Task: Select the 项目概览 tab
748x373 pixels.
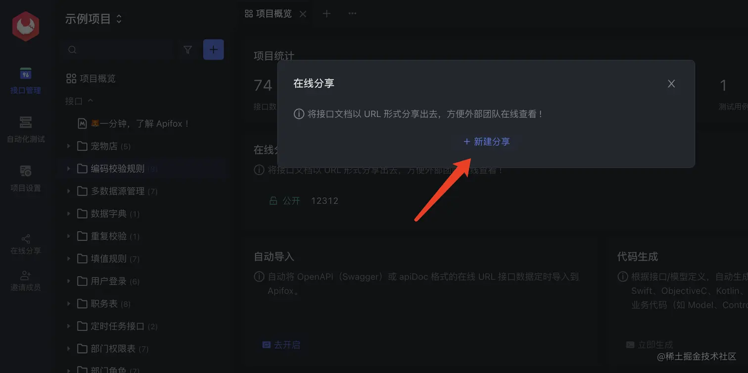Action: (269, 14)
